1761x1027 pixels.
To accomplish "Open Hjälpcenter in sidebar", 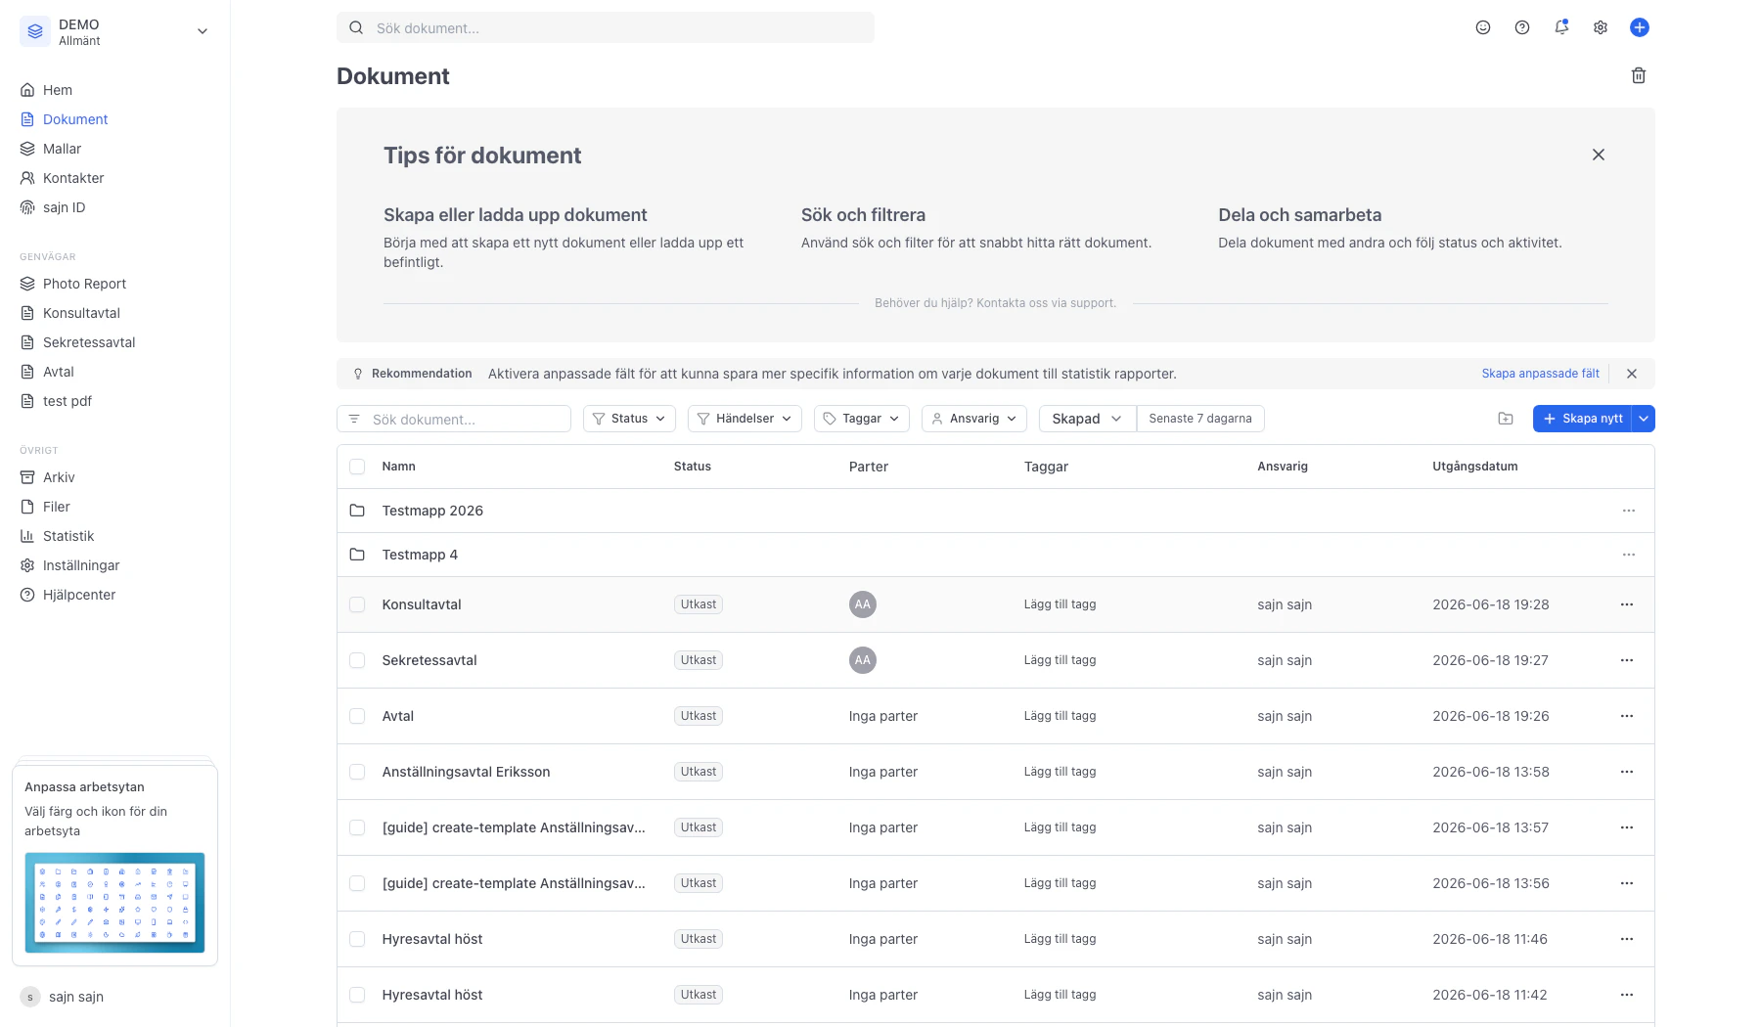I will [79, 595].
